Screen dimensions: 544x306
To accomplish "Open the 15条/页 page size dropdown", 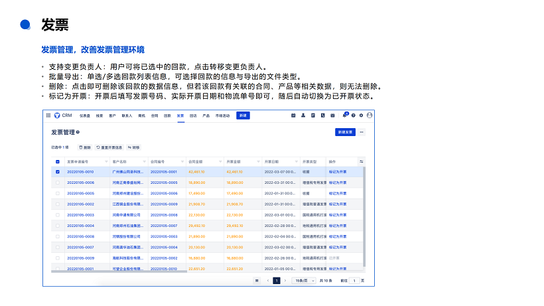I will [x=304, y=281].
